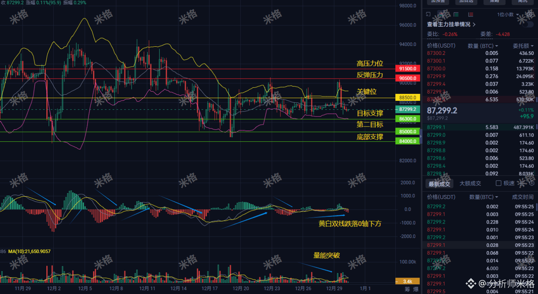Open recent trades settings hexagon icon

[532, 183]
